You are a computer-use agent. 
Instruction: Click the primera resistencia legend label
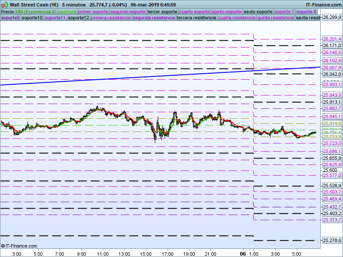[111, 18]
